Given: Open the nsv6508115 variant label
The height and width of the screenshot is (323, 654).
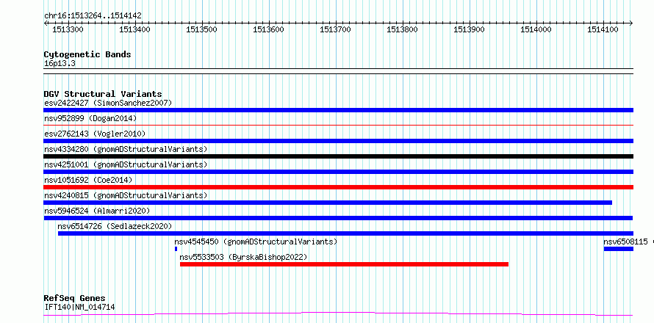Looking at the screenshot, I should (625, 242).
